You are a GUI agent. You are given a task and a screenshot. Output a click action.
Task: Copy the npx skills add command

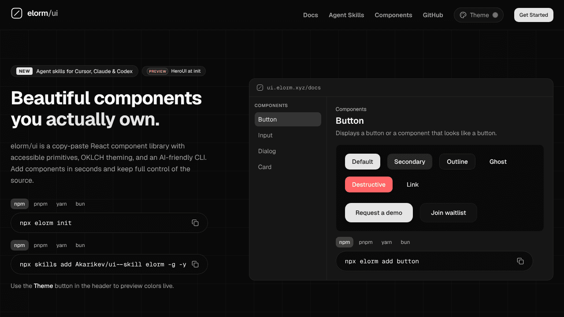[x=195, y=264]
